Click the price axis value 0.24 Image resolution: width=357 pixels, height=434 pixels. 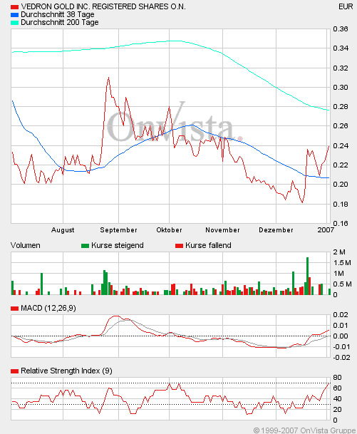tap(341, 146)
